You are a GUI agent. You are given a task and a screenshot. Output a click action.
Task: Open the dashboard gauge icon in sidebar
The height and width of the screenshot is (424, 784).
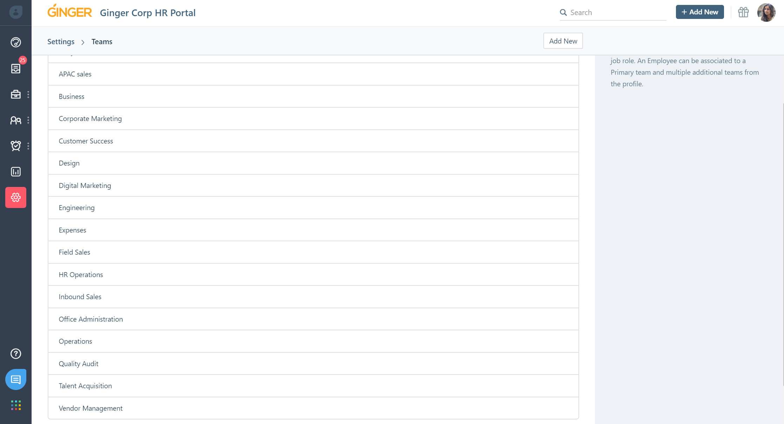click(16, 42)
